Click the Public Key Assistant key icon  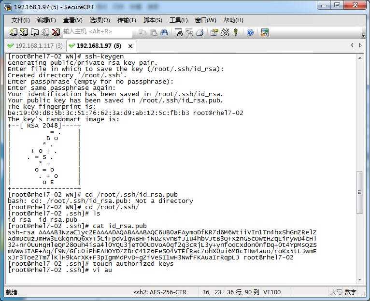point(235,32)
